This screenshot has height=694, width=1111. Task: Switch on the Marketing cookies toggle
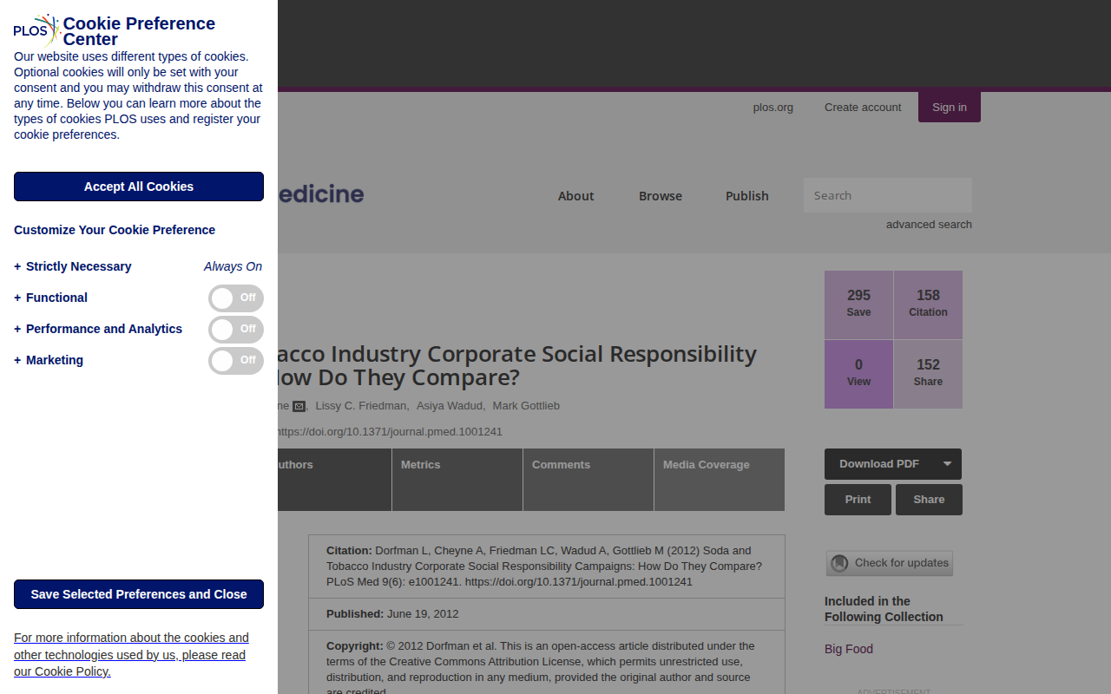236,361
